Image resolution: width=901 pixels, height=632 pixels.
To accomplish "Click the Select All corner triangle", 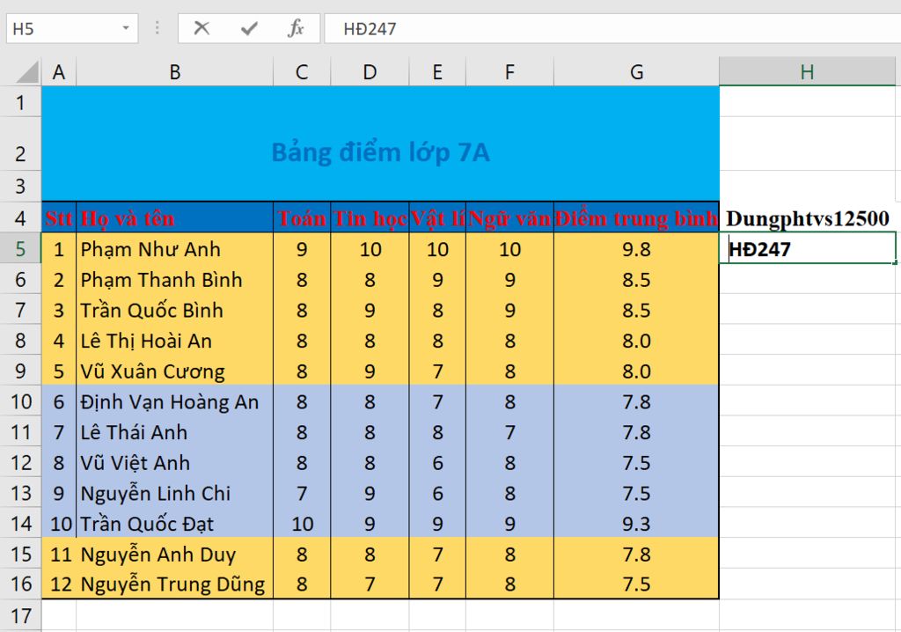I will 26,72.
